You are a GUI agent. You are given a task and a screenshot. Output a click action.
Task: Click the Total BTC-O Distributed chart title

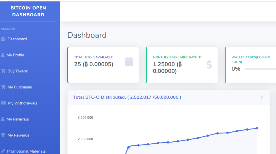(127, 97)
